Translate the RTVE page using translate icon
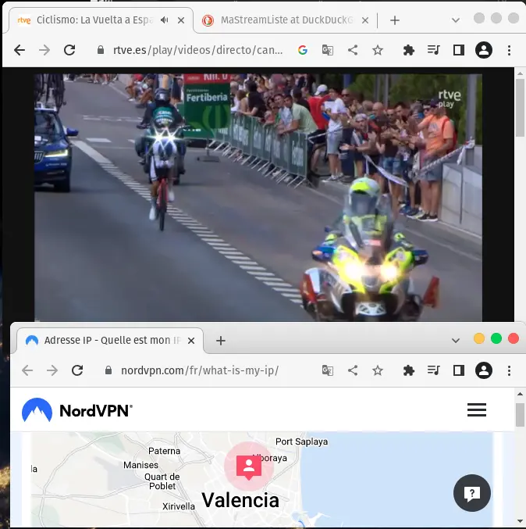The width and height of the screenshot is (526, 529). 328,50
